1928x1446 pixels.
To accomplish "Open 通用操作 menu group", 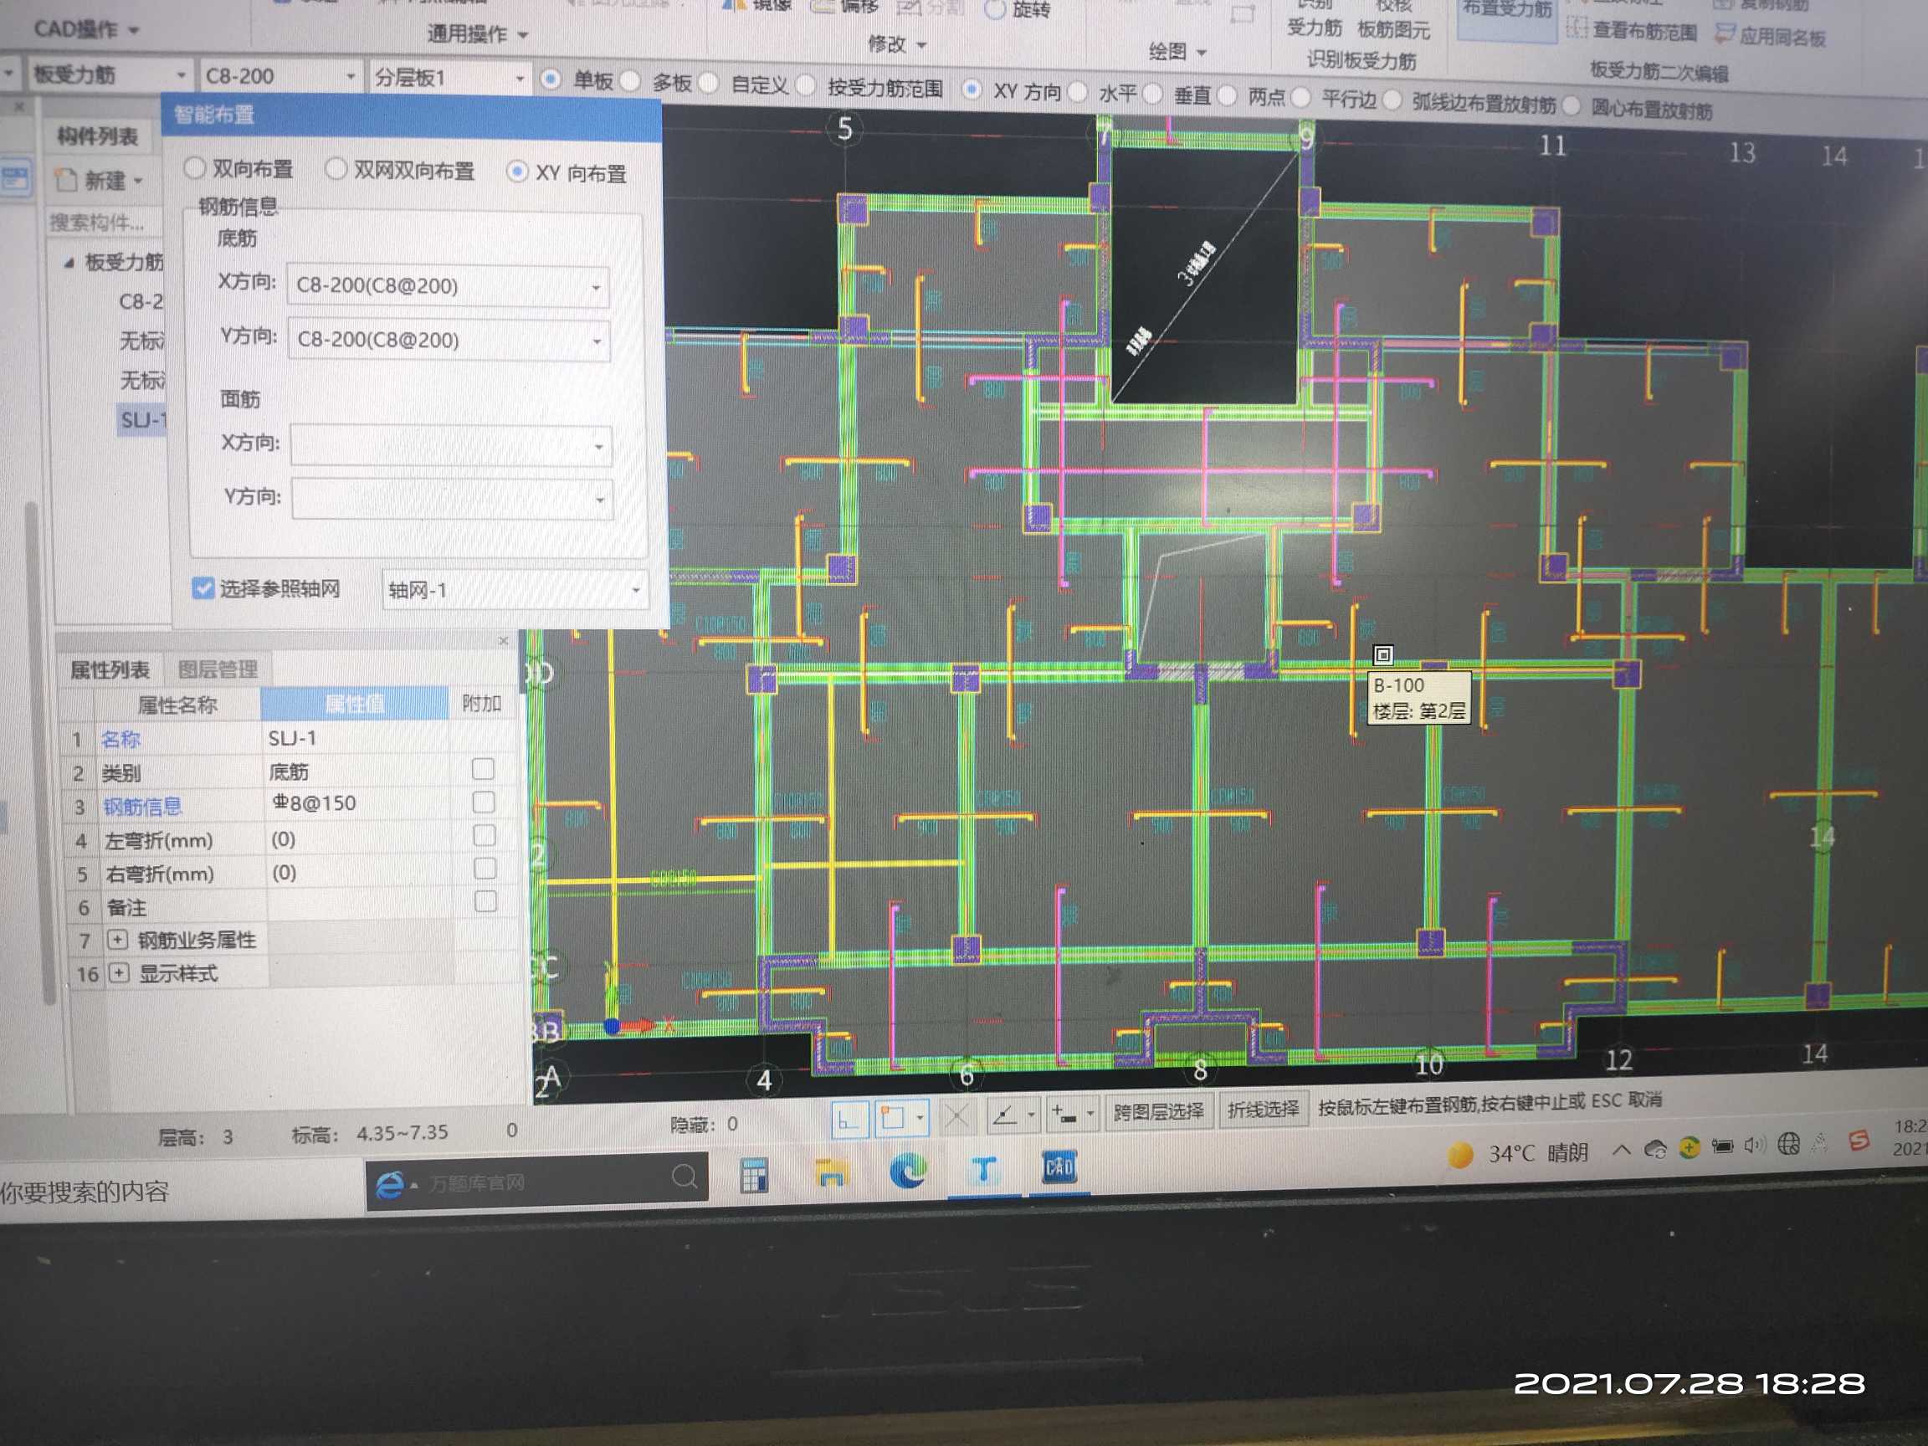I will tap(477, 33).
